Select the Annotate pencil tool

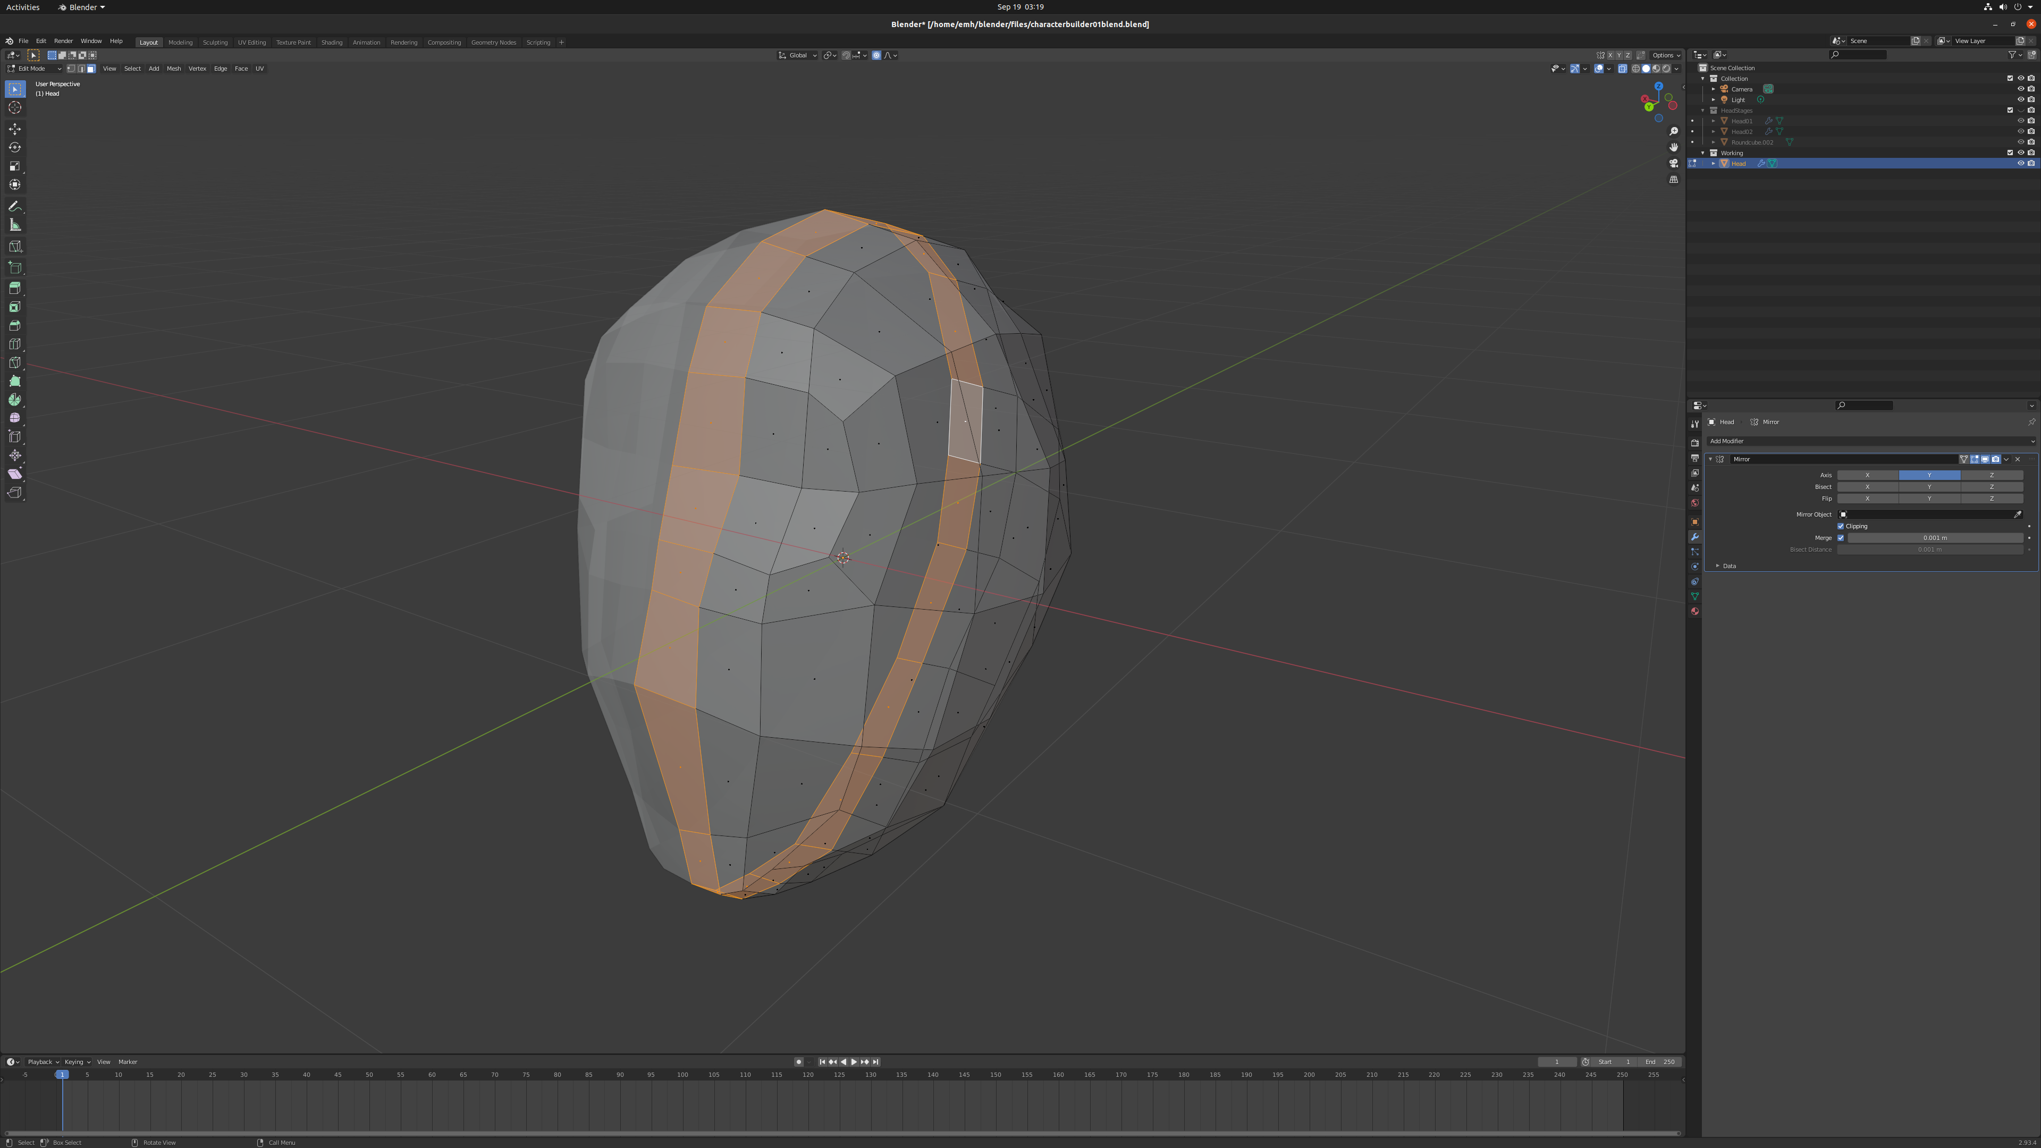[15, 206]
